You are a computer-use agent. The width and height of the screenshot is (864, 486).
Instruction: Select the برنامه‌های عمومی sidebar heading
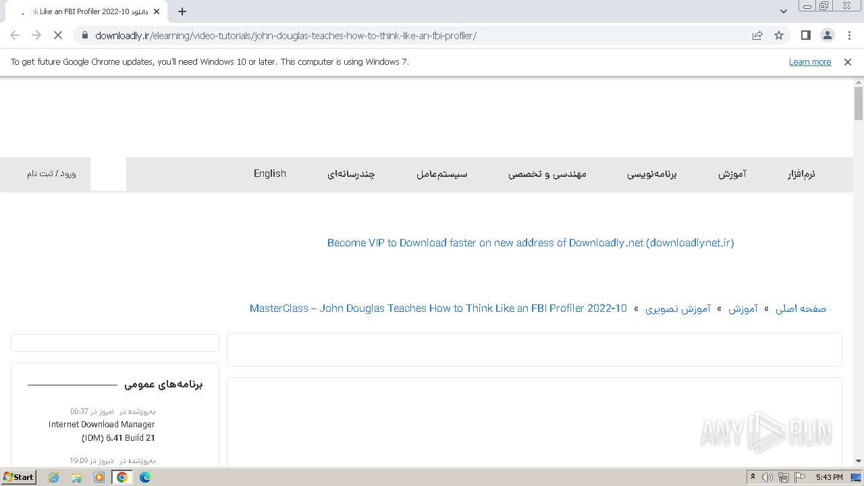pyautogui.click(x=163, y=385)
